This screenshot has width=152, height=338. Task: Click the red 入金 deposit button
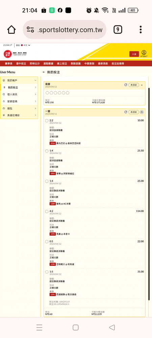(x=134, y=54)
